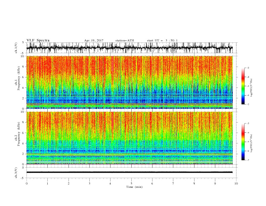Click the ch.2 "Frequency (kHz)" axis label
Screen dimensions: 266x206
point(19,134)
